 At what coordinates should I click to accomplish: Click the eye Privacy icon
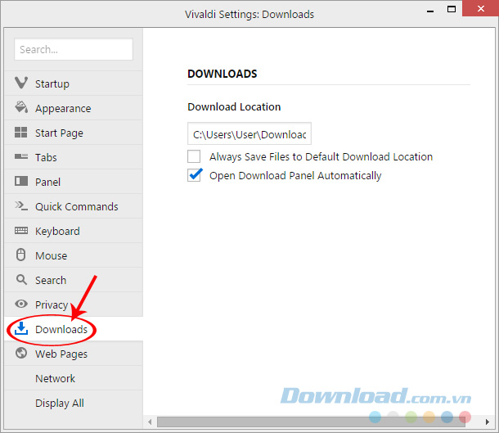(21, 304)
